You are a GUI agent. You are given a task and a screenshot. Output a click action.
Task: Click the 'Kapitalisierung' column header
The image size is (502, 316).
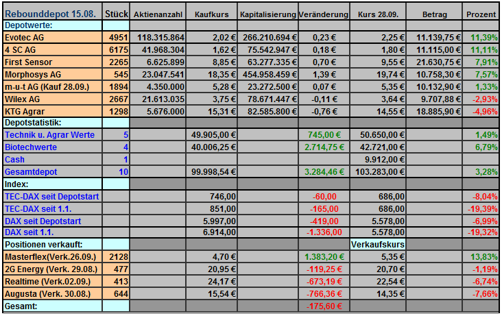tap(268, 14)
